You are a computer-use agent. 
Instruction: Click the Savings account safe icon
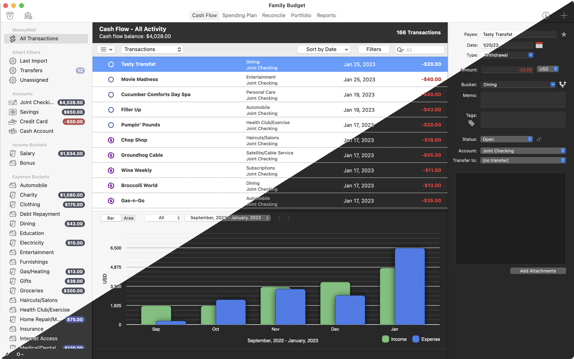point(13,112)
